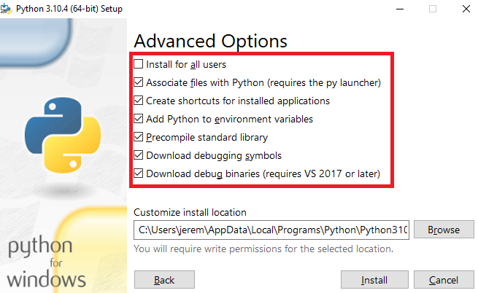Close the setup window
This screenshot has height=293, width=478.
coord(466,9)
